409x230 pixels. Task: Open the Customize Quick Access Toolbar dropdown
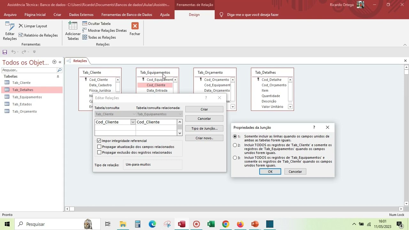[x=35, y=52]
